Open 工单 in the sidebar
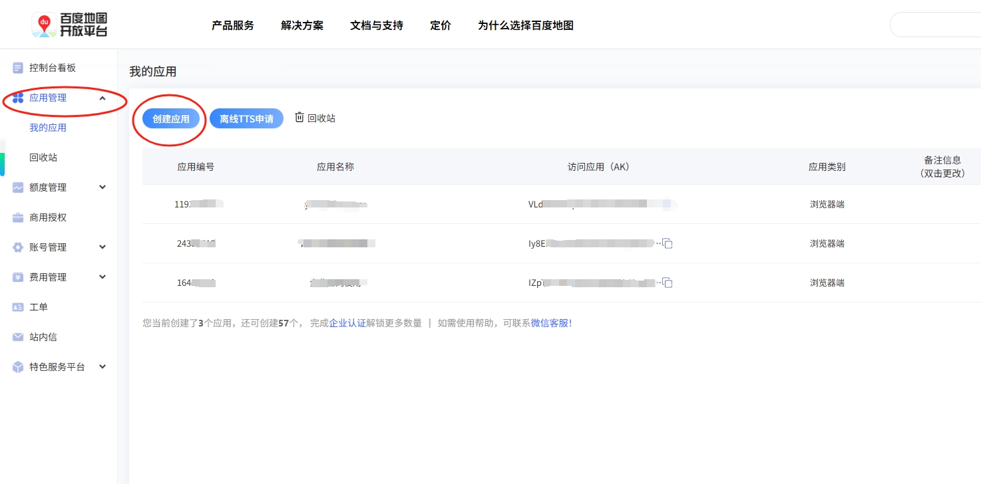The image size is (981, 484). (x=39, y=307)
